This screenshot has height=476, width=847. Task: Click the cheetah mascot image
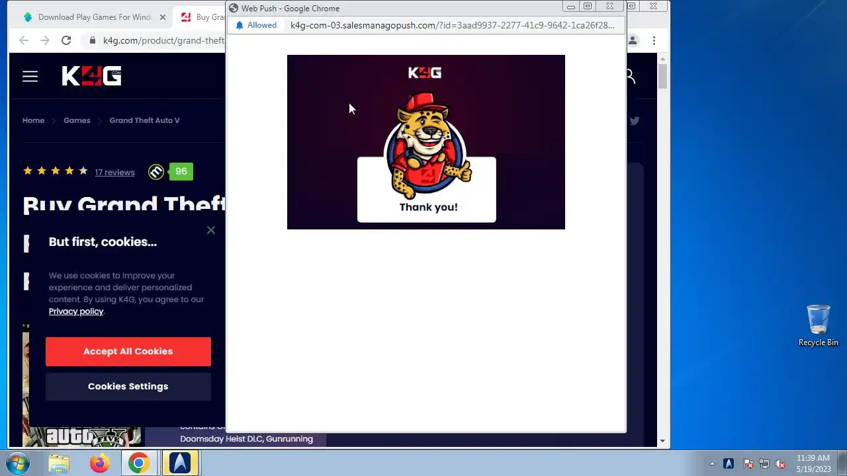(x=427, y=146)
